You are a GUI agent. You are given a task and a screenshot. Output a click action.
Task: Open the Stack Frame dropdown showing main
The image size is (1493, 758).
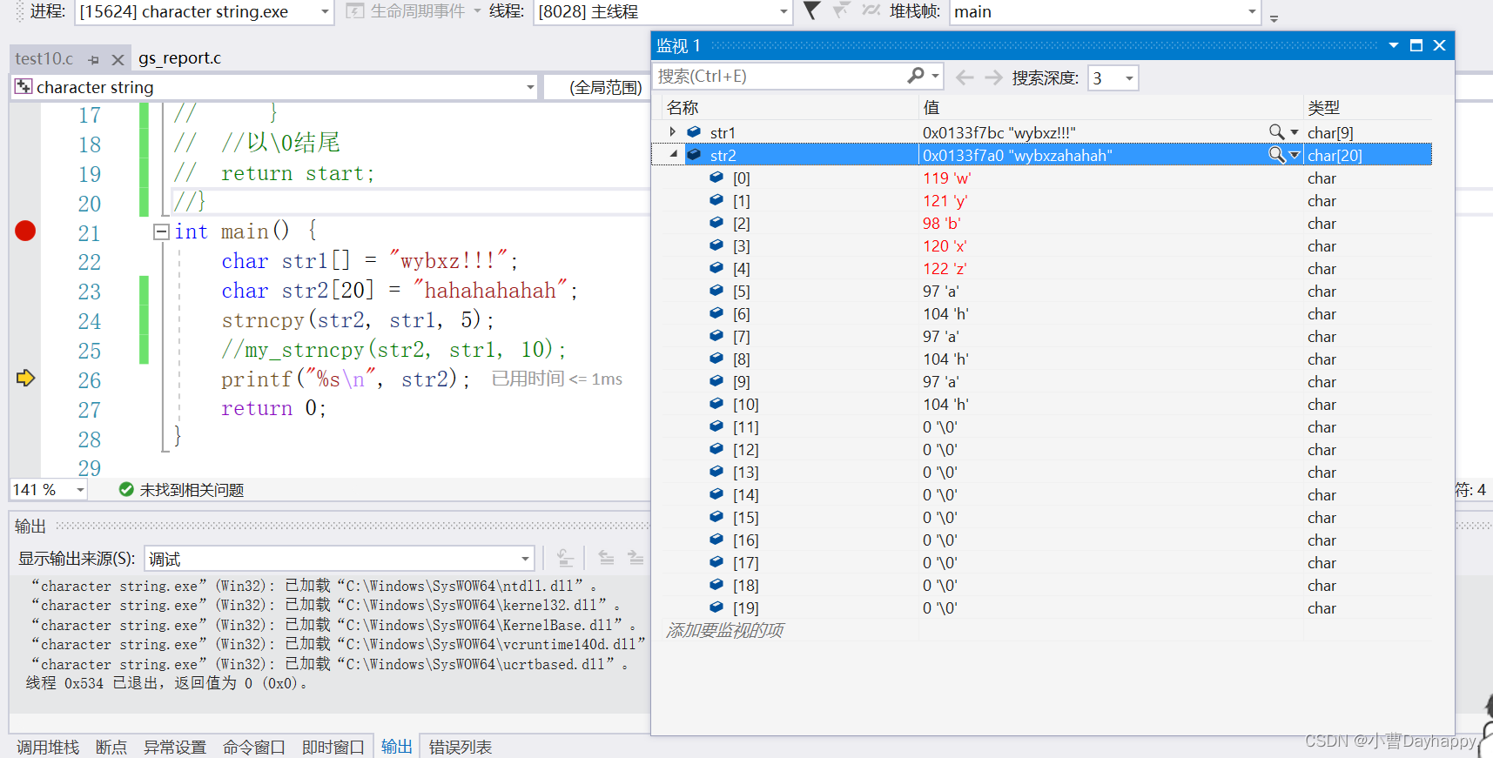point(1105,11)
